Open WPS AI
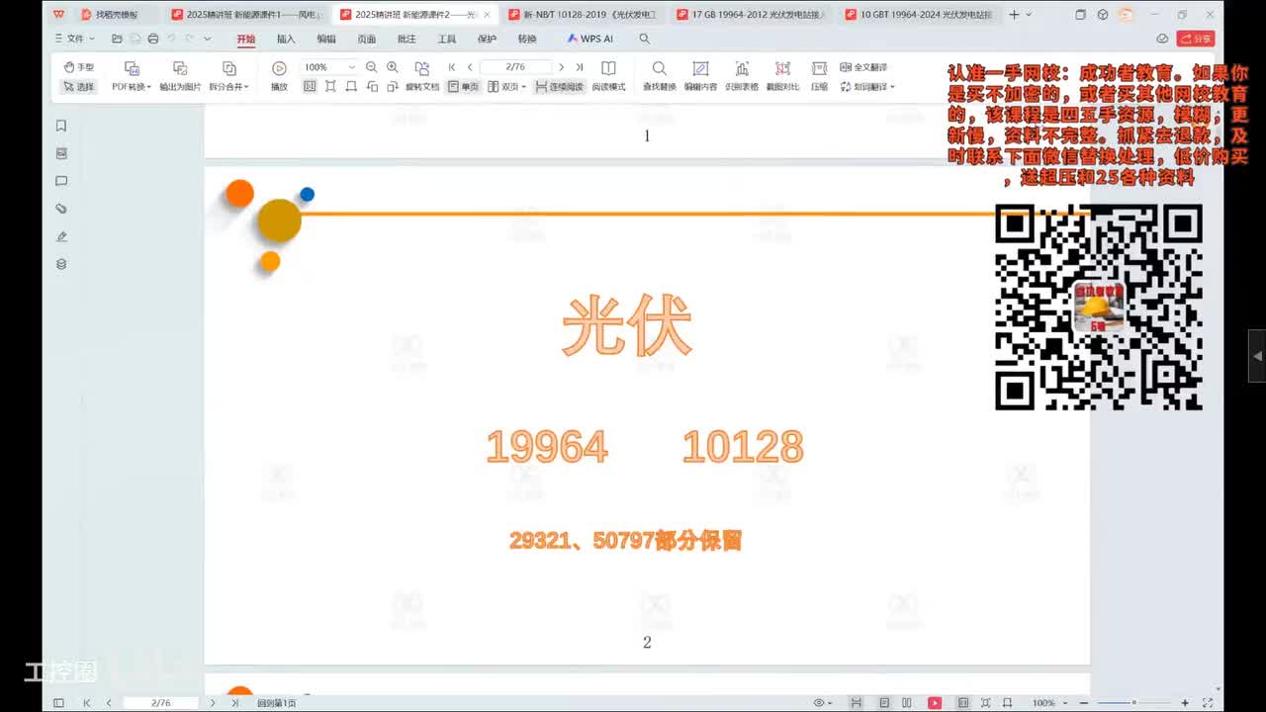The image size is (1266, 712). 590,39
